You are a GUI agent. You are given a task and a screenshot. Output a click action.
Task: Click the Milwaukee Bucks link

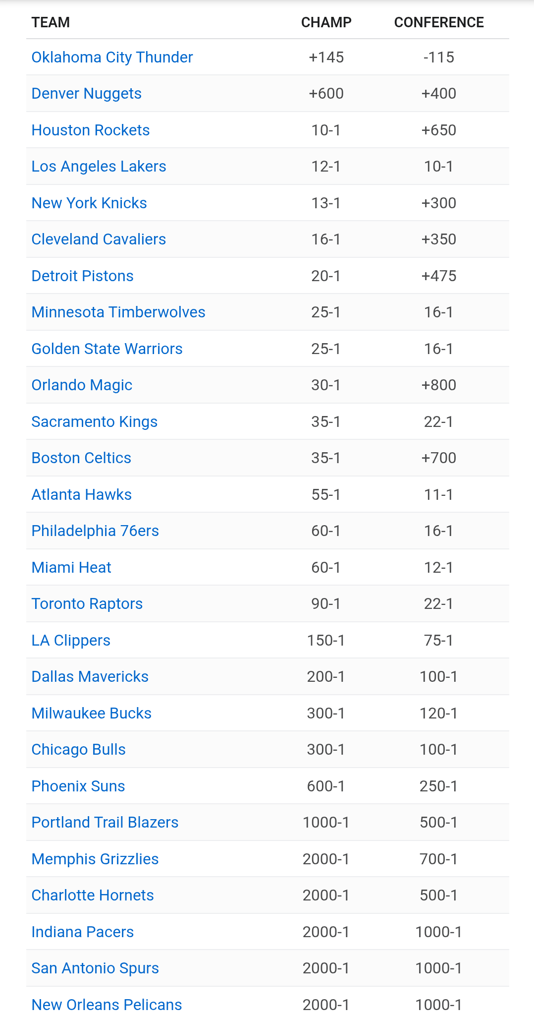91,713
